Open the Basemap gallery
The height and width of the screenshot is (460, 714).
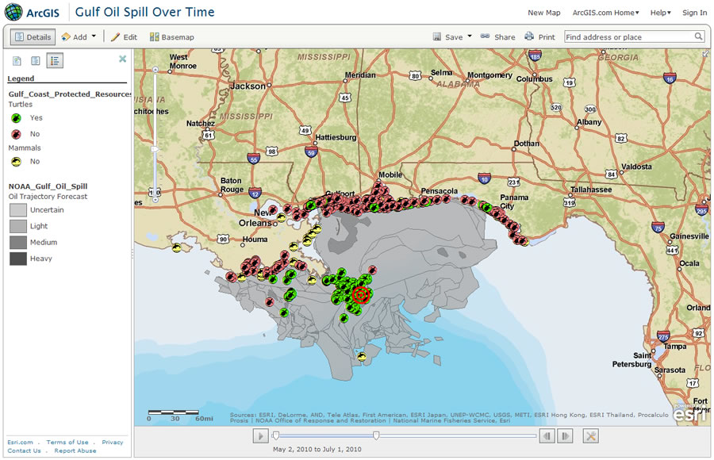click(x=171, y=37)
